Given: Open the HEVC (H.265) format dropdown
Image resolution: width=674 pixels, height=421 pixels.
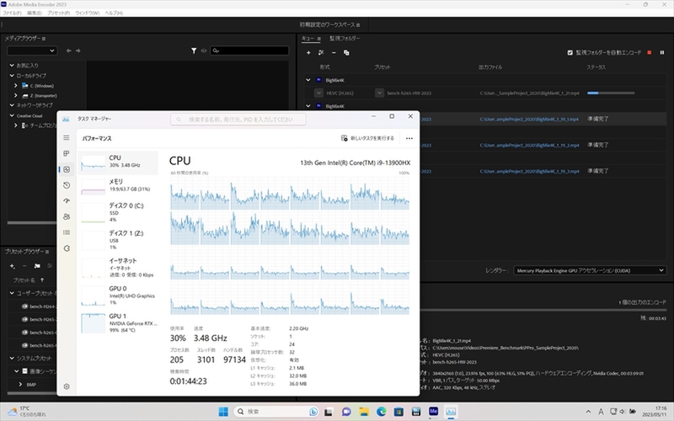Looking at the screenshot, I should click(x=319, y=92).
